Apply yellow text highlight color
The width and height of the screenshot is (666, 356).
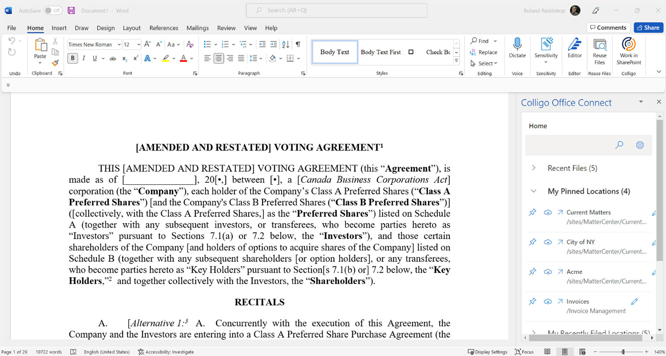[x=166, y=59]
